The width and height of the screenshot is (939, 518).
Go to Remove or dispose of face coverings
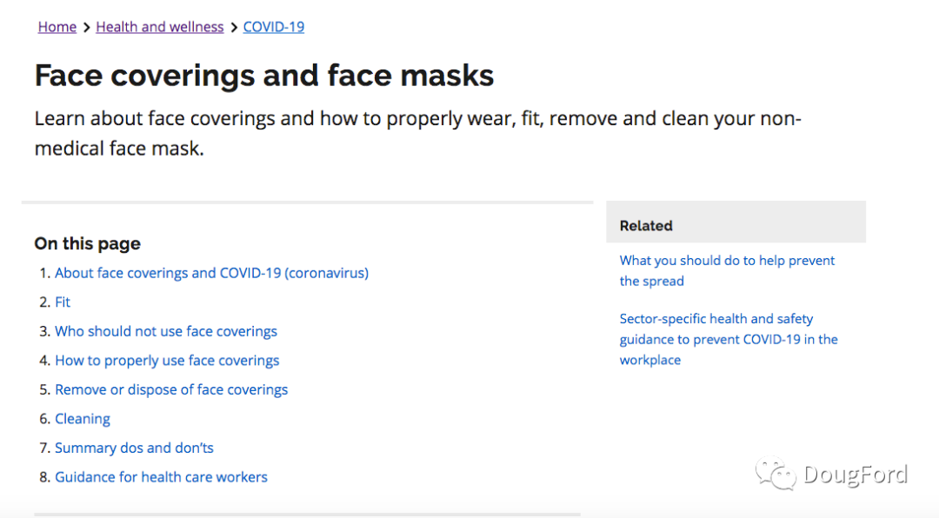click(171, 390)
